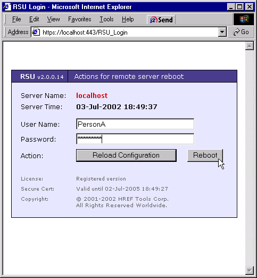Click the address URL text field
257x278 pixels.
pos(129,32)
